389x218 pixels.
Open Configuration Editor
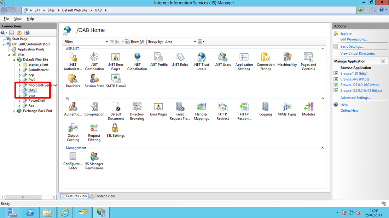coord(73,161)
